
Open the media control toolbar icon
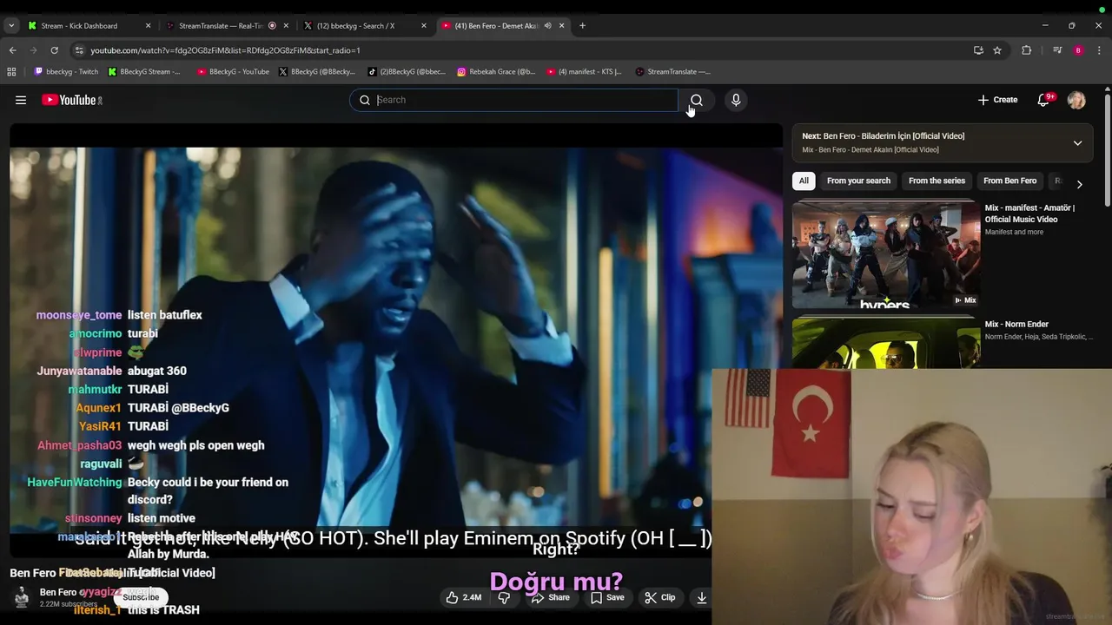[x=1057, y=50]
